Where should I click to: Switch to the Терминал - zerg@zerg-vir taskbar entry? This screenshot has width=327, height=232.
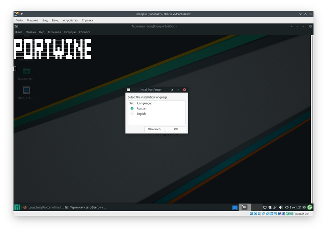[x=85, y=207]
